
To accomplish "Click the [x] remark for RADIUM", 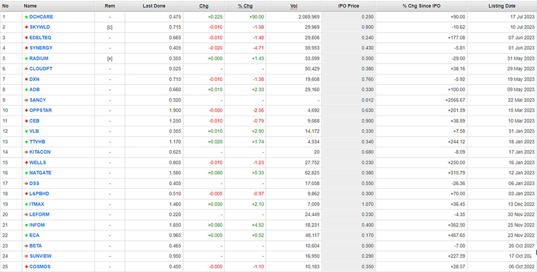I will point(110,58).
